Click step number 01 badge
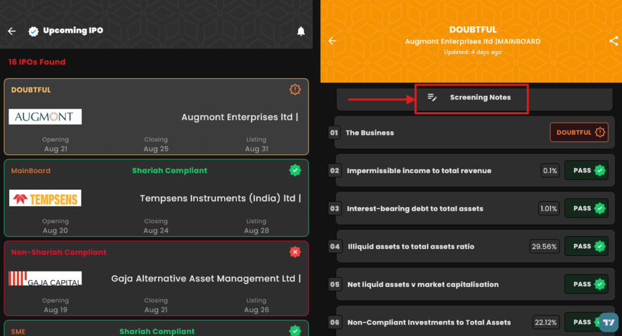 pyautogui.click(x=334, y=132)
